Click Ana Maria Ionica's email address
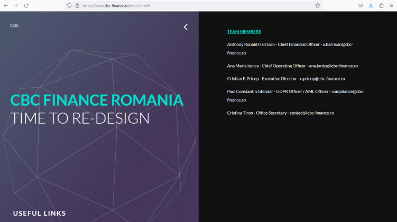Viewport: 397px width, 222px height. pos(333,66)
